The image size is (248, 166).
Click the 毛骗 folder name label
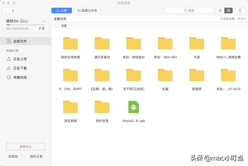165,89
